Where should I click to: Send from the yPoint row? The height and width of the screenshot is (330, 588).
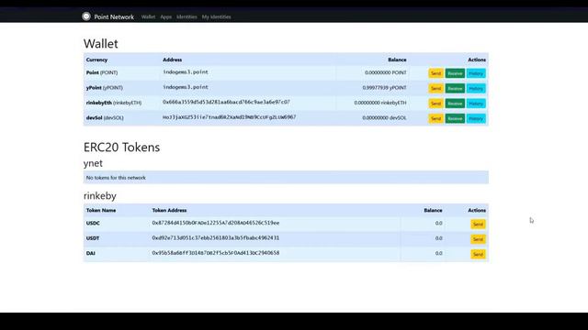(435, 88)
